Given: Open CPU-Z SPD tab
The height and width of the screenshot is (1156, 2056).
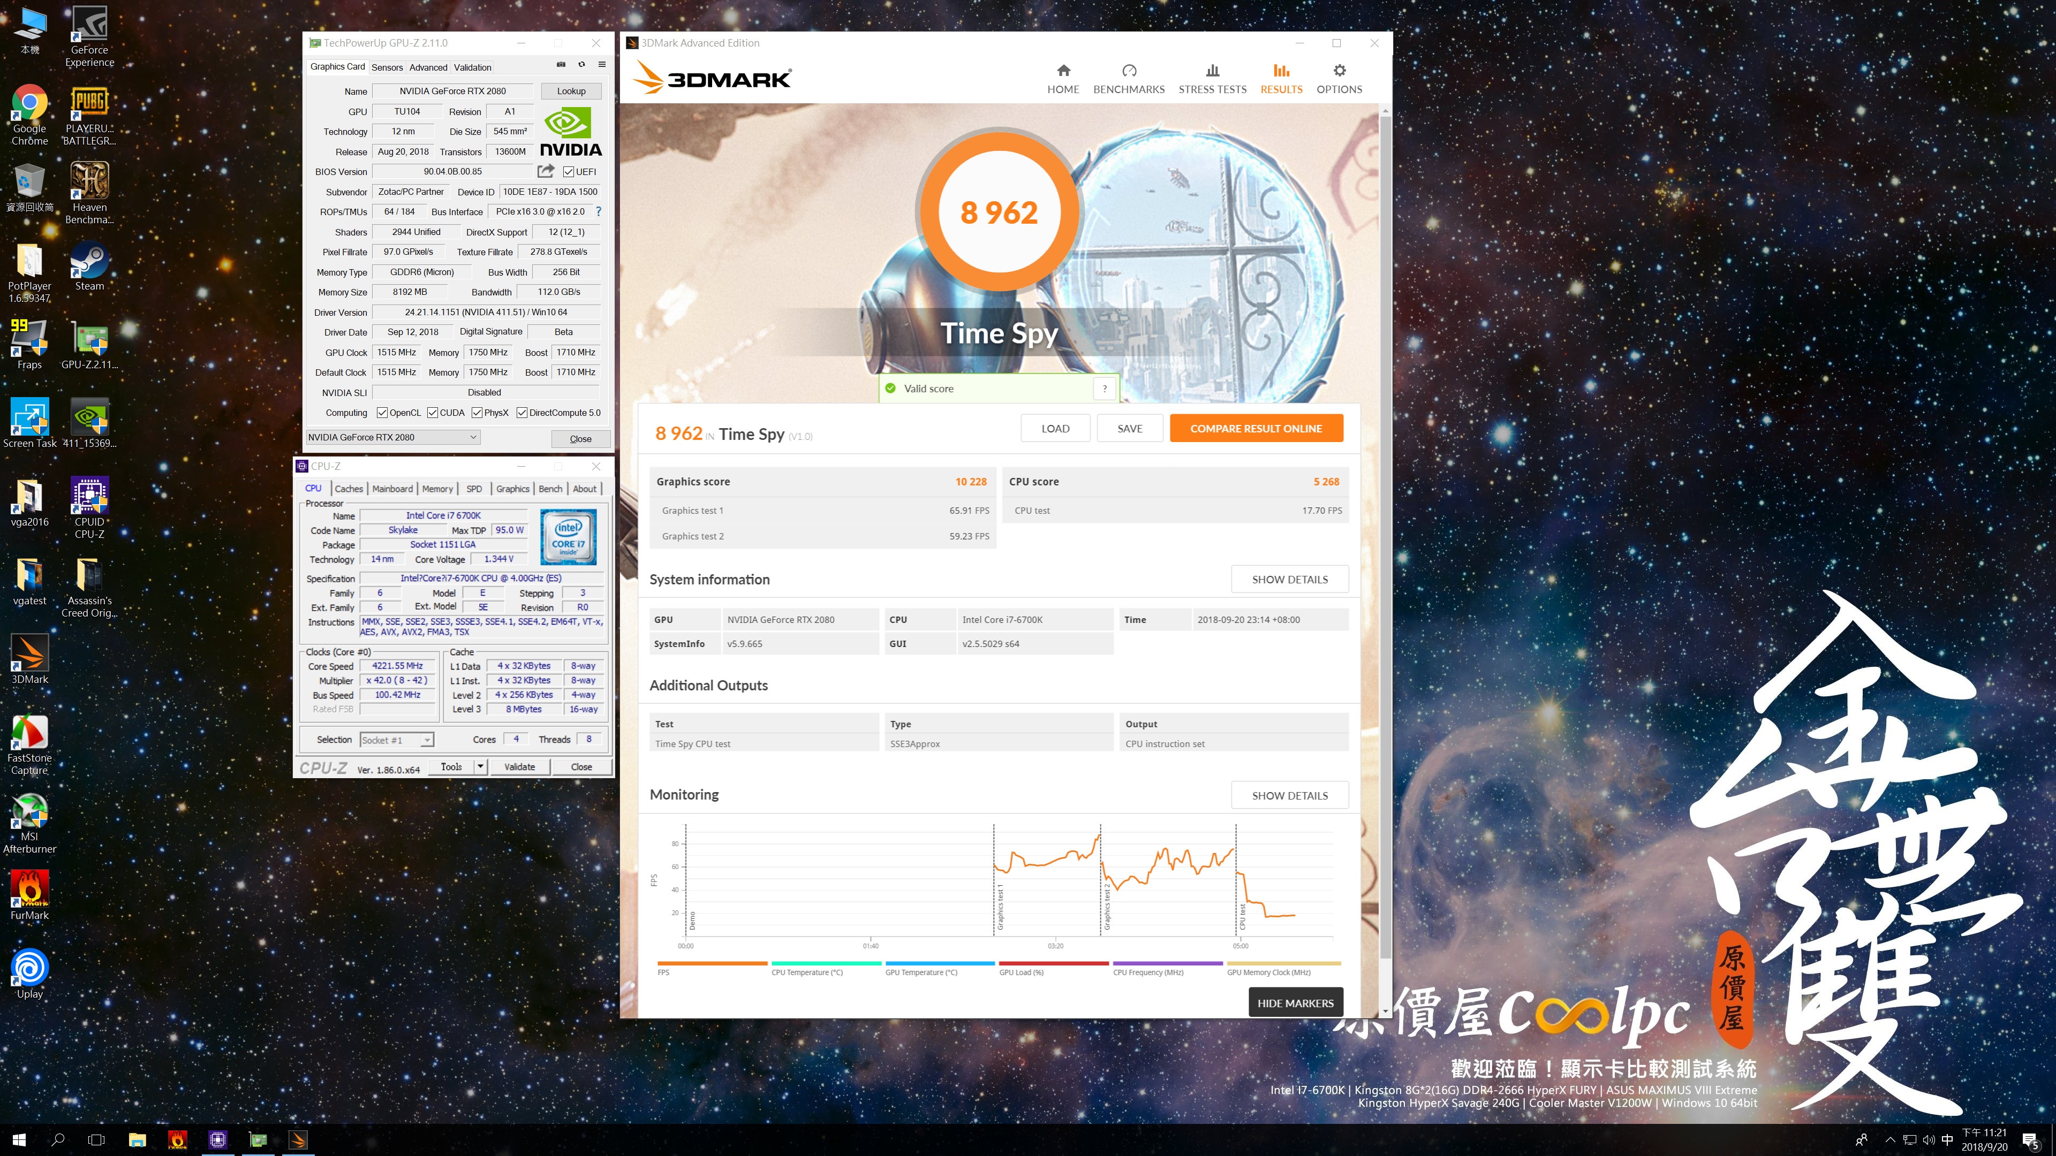Looking at the screenshot, I should click(474, 488).
